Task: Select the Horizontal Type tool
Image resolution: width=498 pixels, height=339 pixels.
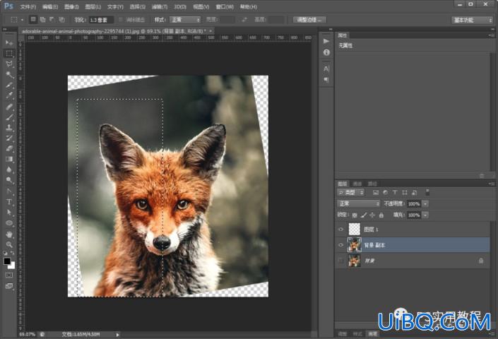Action: click(9, 201)
